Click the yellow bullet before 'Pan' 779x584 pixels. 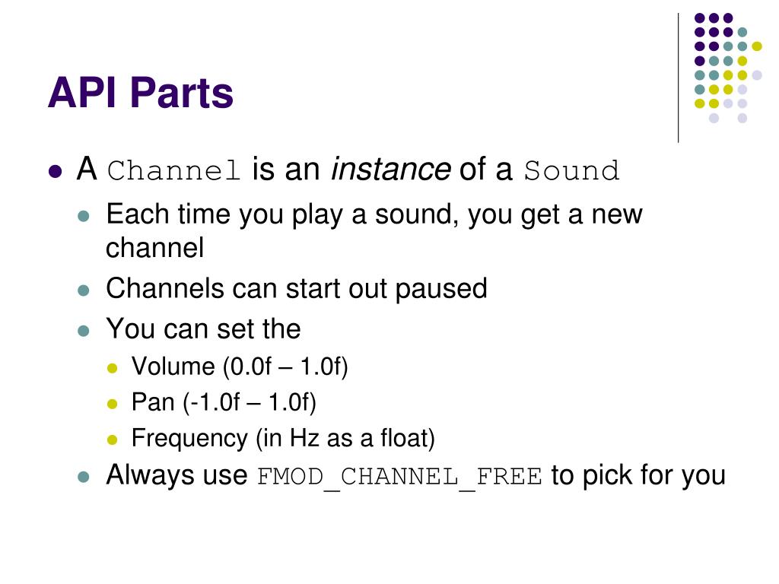[x=113, y=405]
